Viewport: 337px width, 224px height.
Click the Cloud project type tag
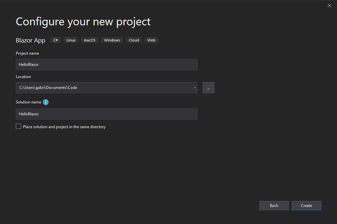pyautogui.click(x=134, y=40)
